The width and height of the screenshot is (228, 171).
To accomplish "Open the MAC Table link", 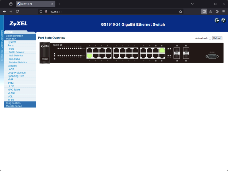I will tap(14, 89).
